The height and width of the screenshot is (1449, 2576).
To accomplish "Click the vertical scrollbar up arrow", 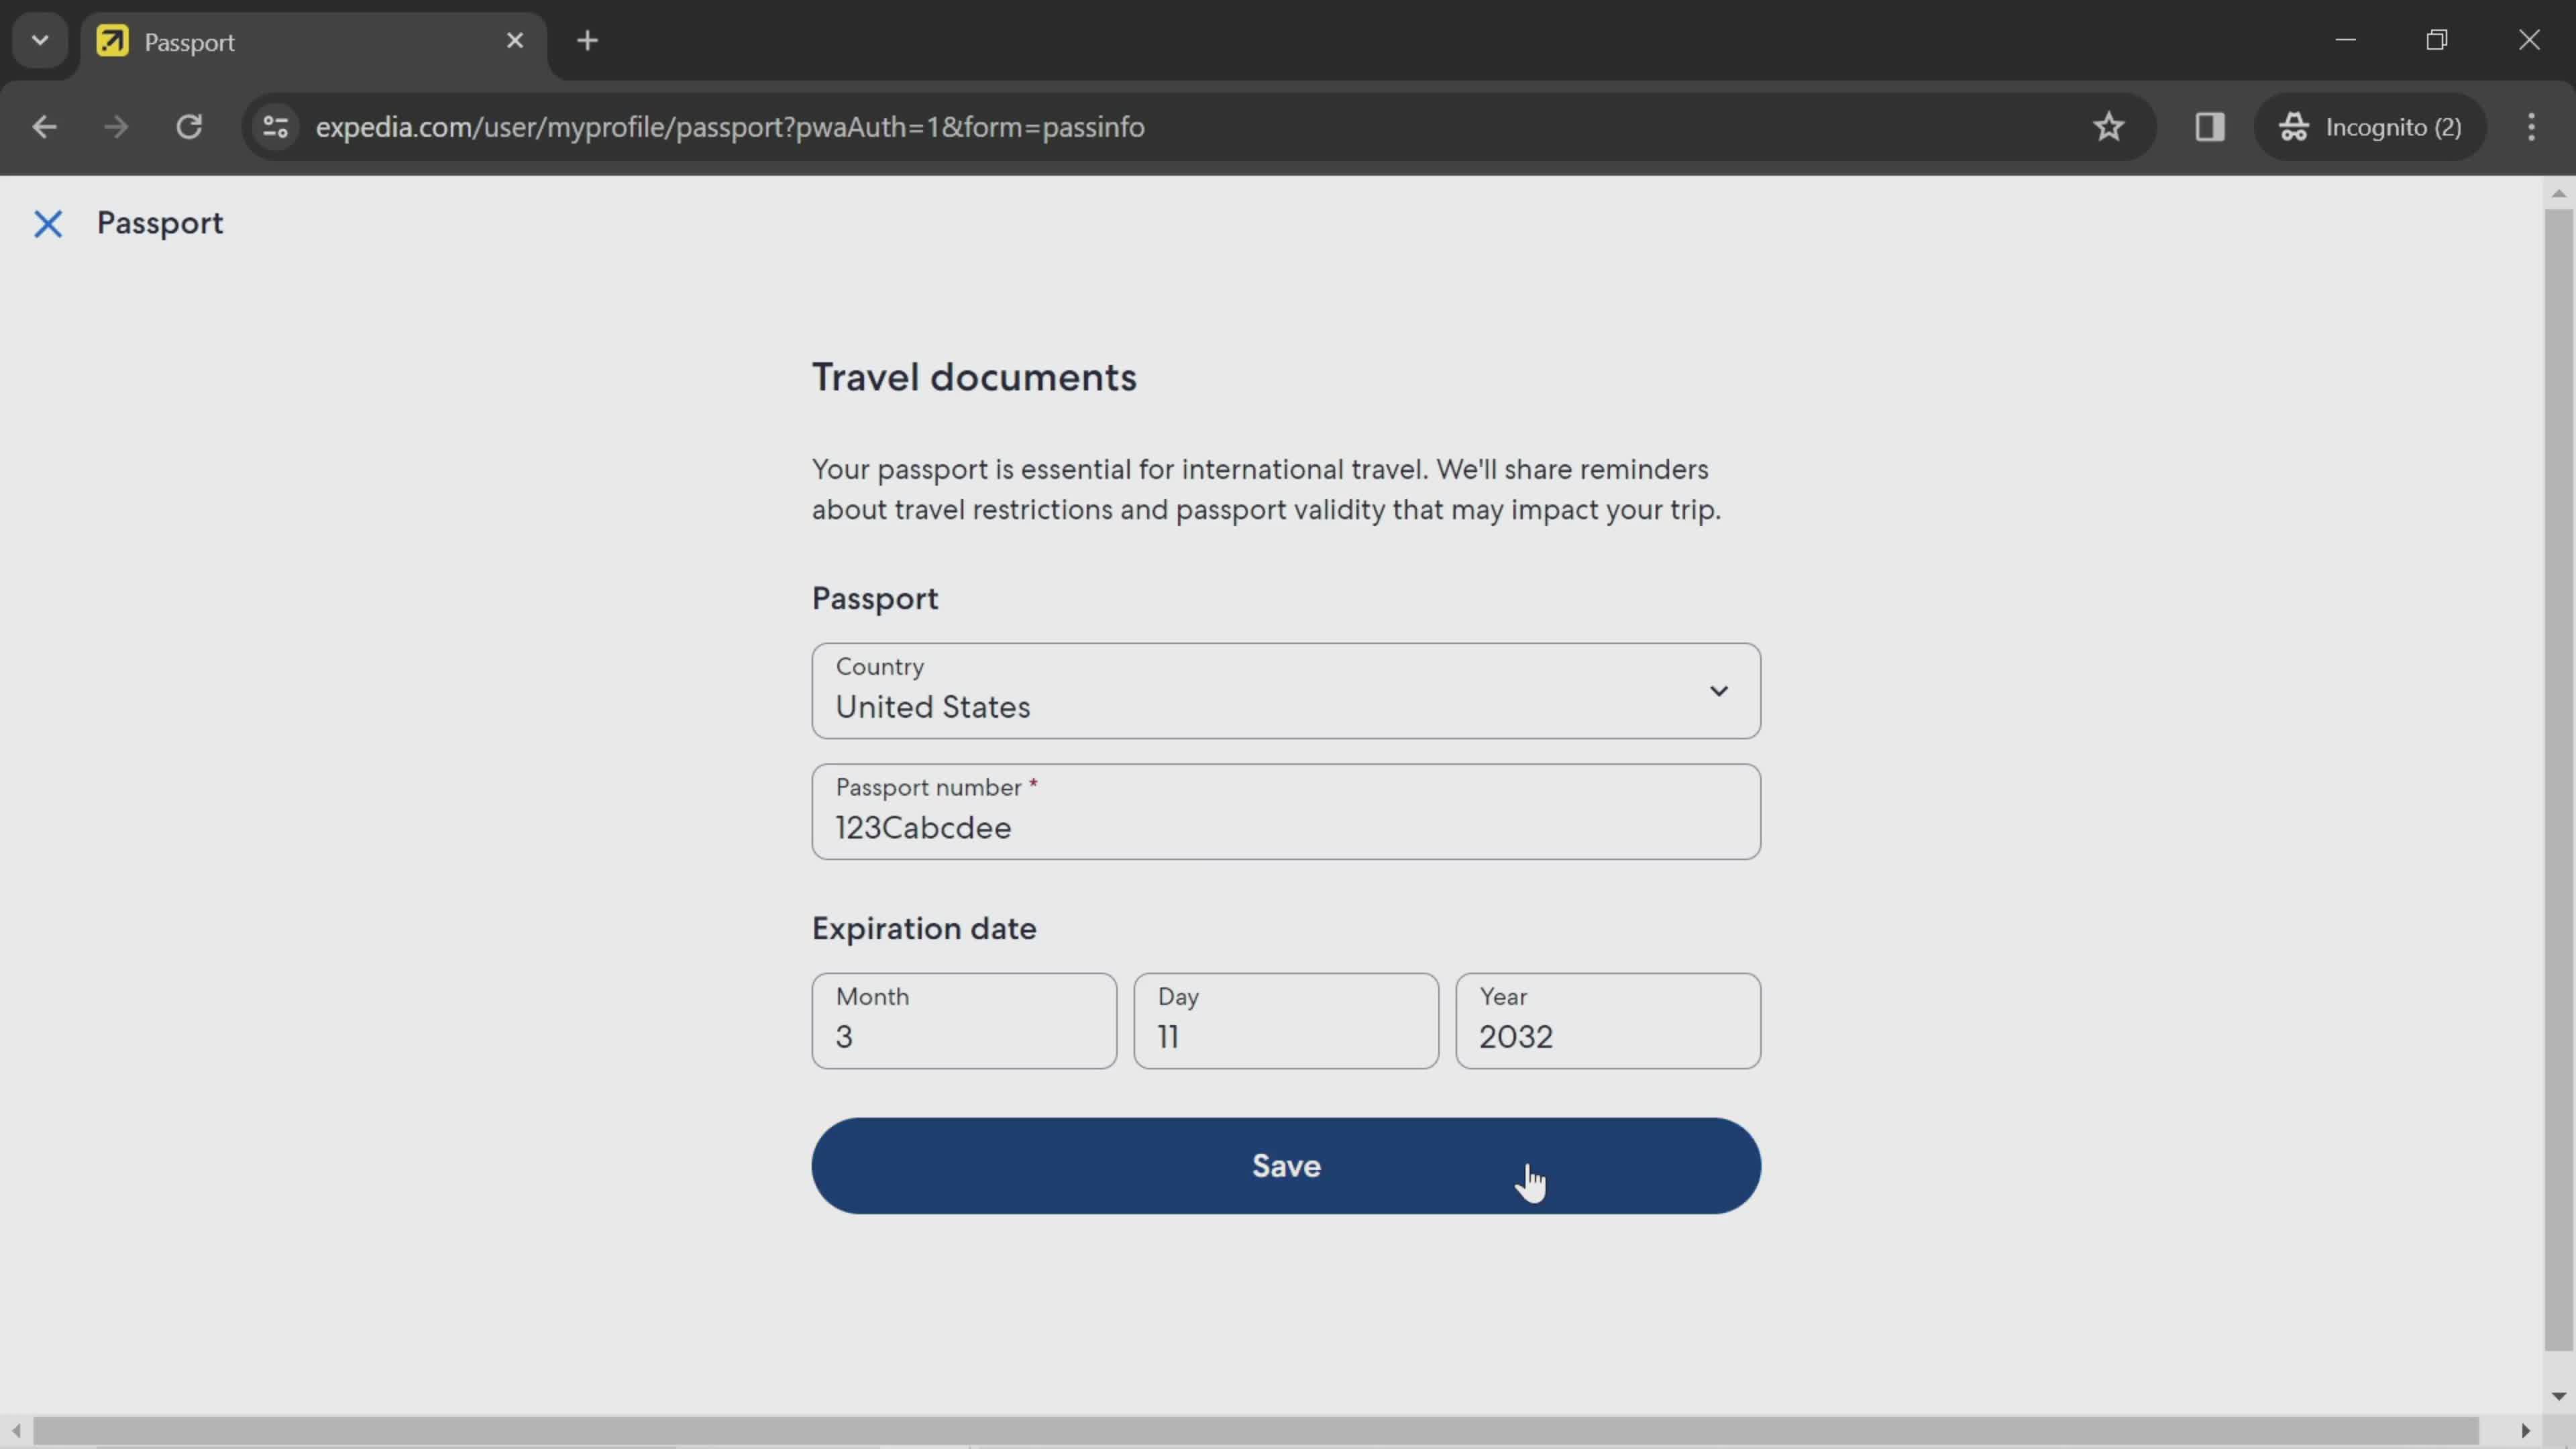I will click(2559, 193).
